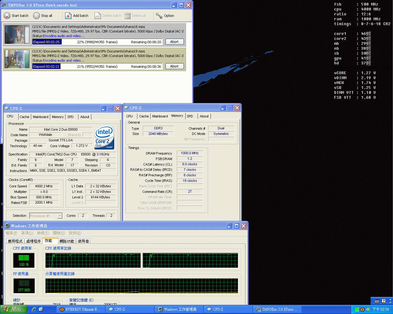
Task: Click Start batch in TMPGEnc toolbar
Action: pyautogui.click(x=16, y=16)
